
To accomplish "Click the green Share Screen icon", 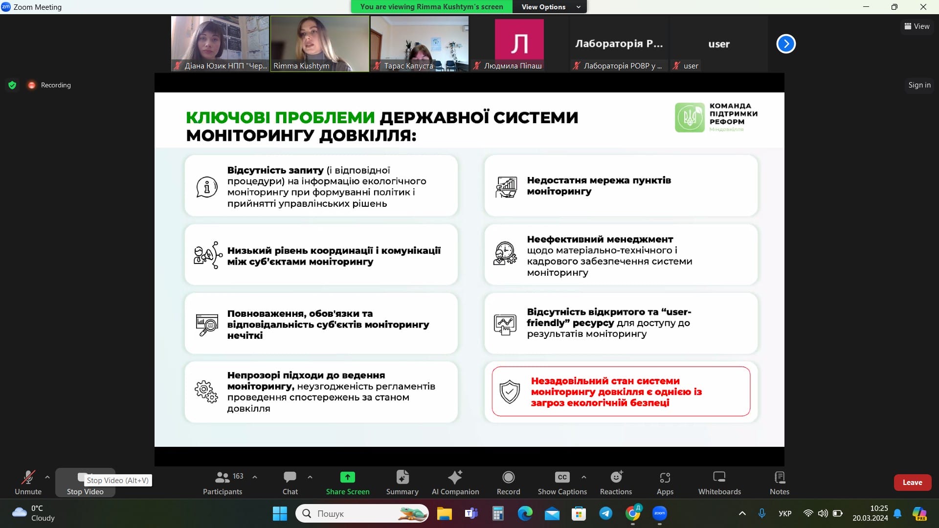I will point(347,477).
